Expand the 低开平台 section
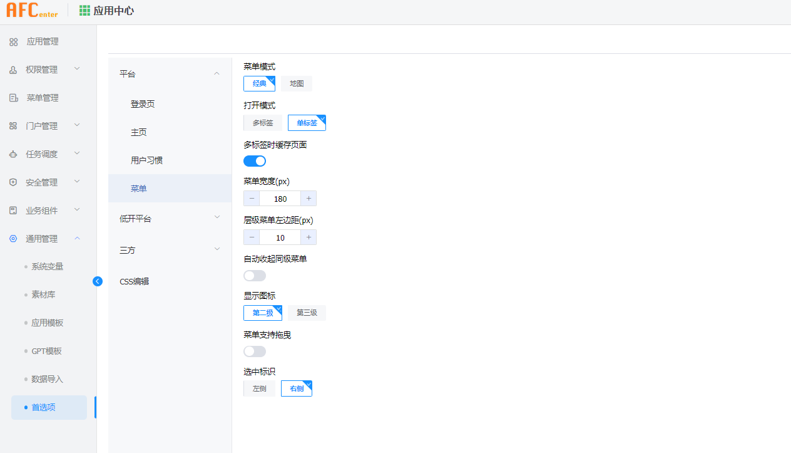The image size is (791, 453). (169, 219)
